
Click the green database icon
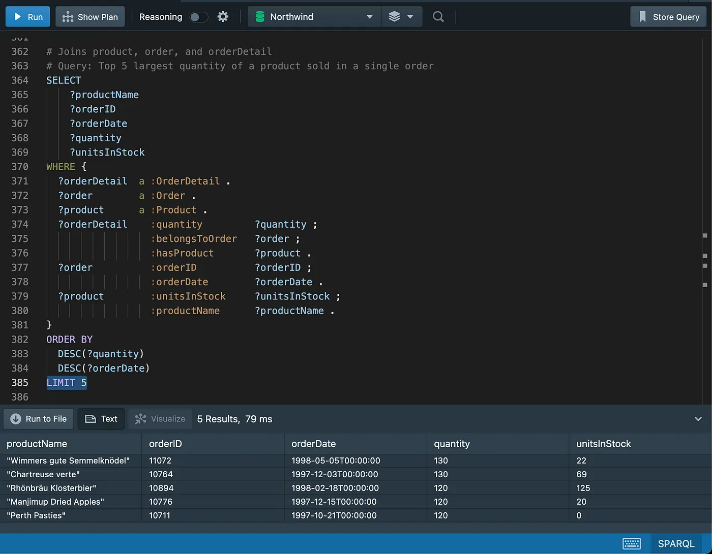click(x=260, y=17)
